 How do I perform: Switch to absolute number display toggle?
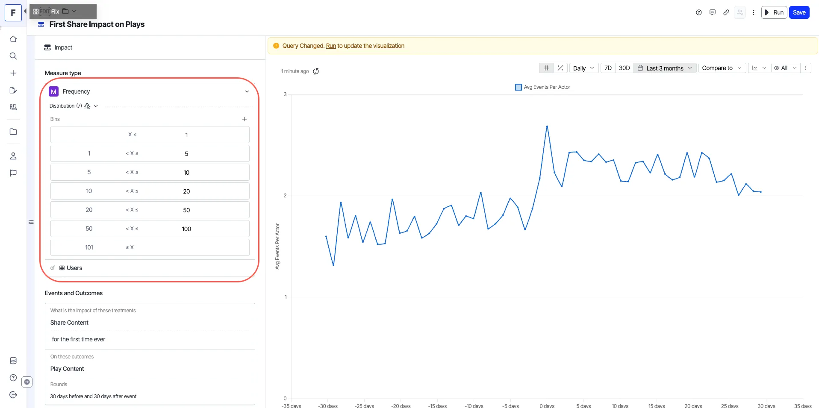pyautogui.click(x=546, y=68)
